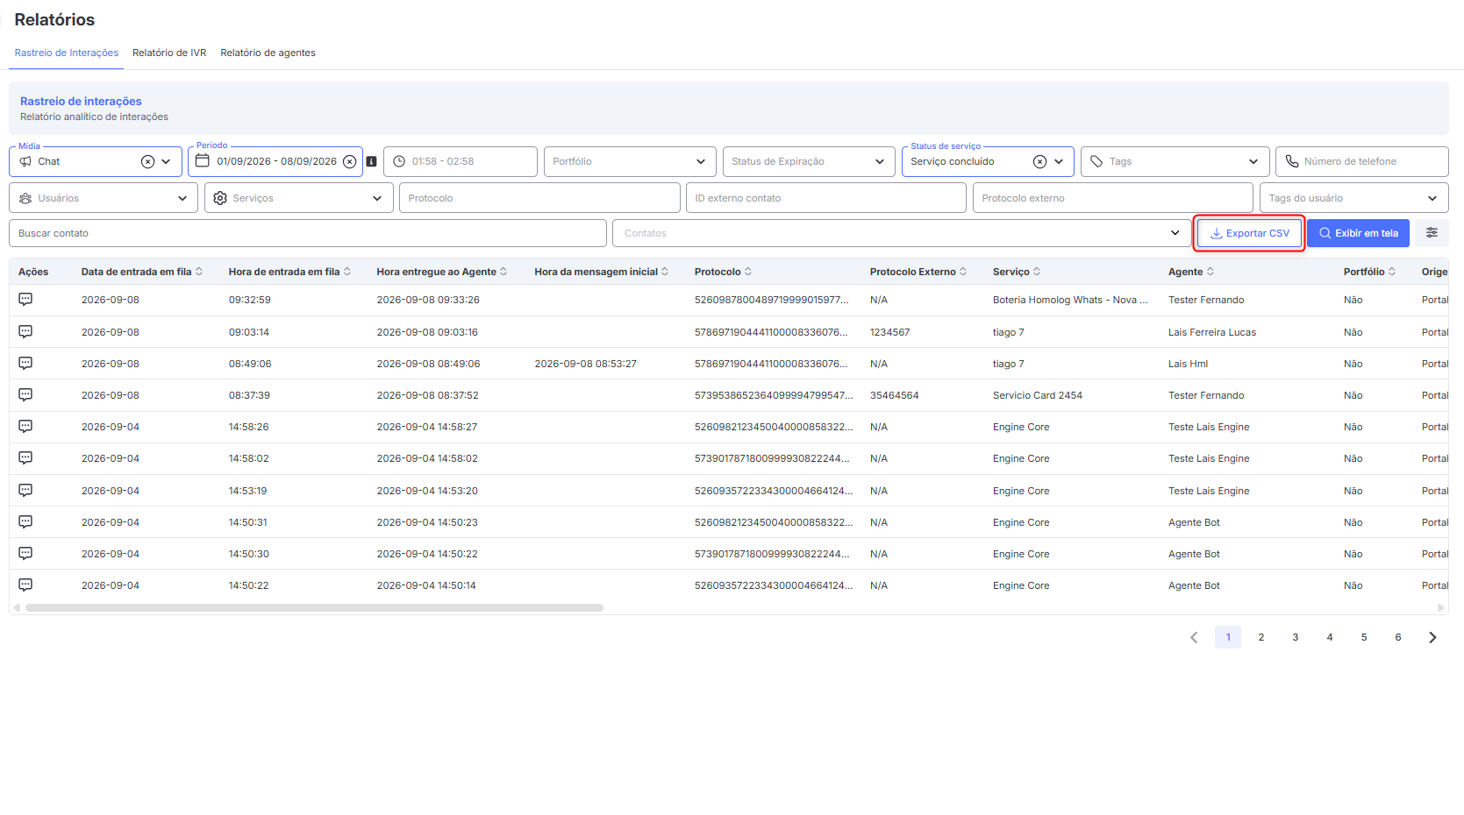Open chat icon for row 08:49:06
The image size is (1464, 815).
25,363
